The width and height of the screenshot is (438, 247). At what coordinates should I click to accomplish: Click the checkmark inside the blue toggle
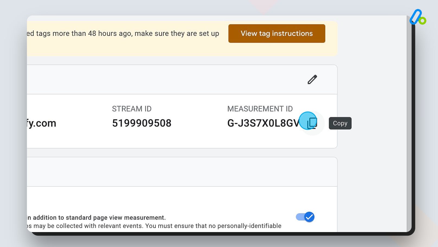(x=309, y=217)
